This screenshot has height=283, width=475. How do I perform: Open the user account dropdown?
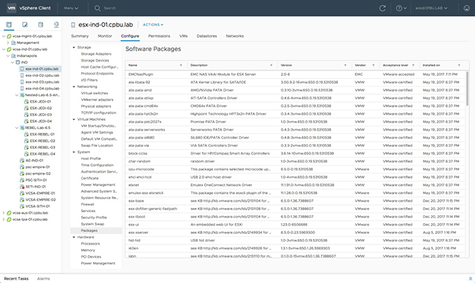432,8
